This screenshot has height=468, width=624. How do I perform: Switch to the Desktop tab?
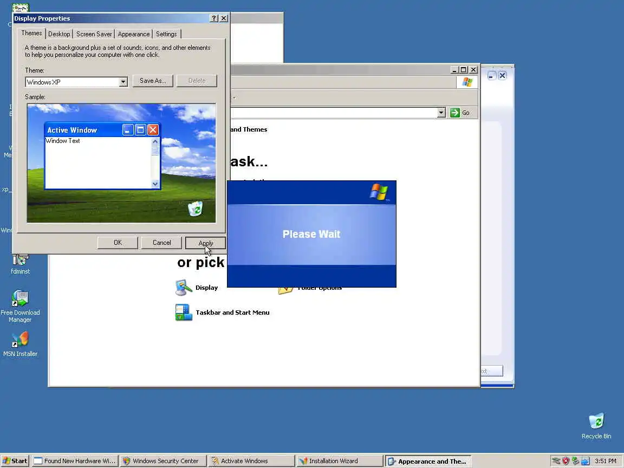tap(59, 34)
